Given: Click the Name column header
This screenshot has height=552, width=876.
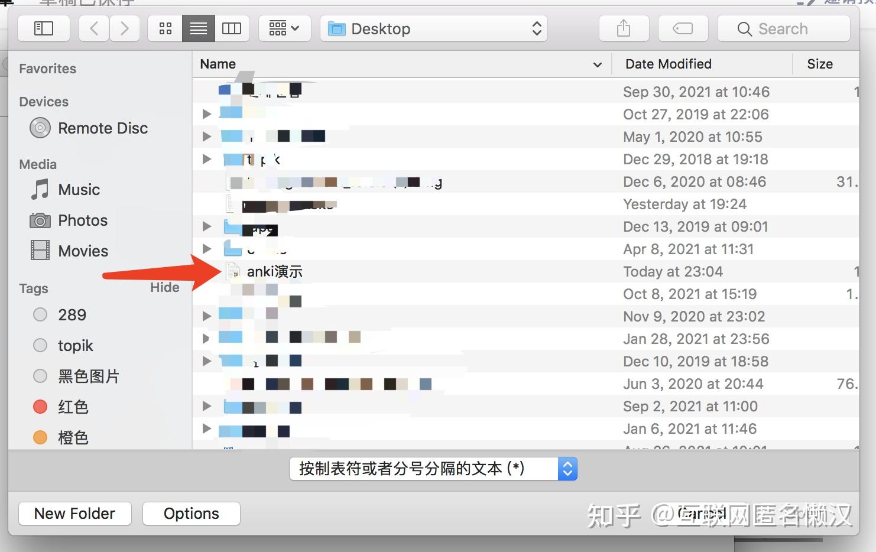Looking at the screenshot, I should (218, 64).
